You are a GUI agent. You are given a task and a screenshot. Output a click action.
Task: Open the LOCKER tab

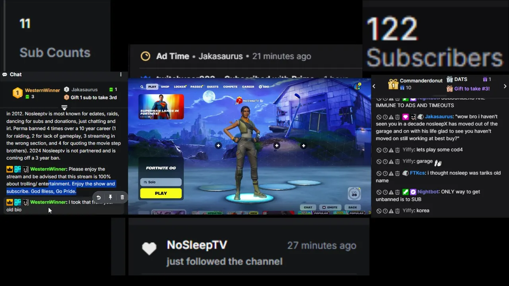click(180, 87)
